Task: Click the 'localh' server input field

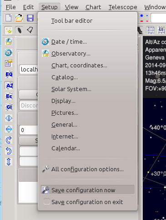Action: click(x=29, y=69)
